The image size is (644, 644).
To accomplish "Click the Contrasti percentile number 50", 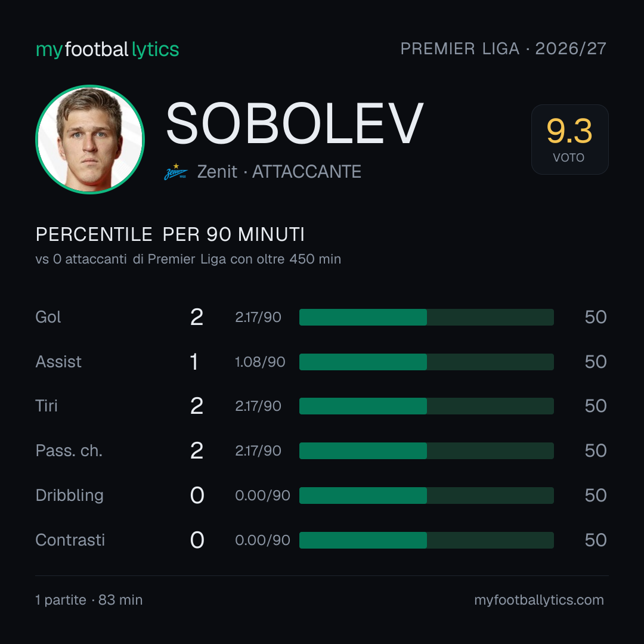I will click(x=596, y=540).
